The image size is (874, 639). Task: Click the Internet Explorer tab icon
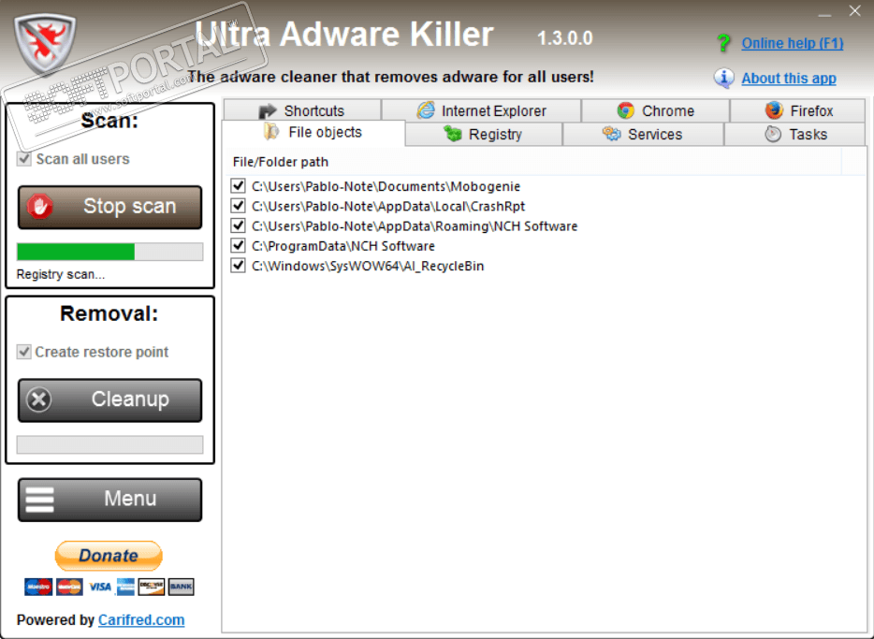coord(426,110)
